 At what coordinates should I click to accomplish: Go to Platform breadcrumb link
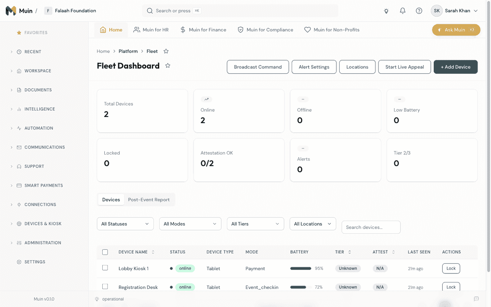[128, 51]
